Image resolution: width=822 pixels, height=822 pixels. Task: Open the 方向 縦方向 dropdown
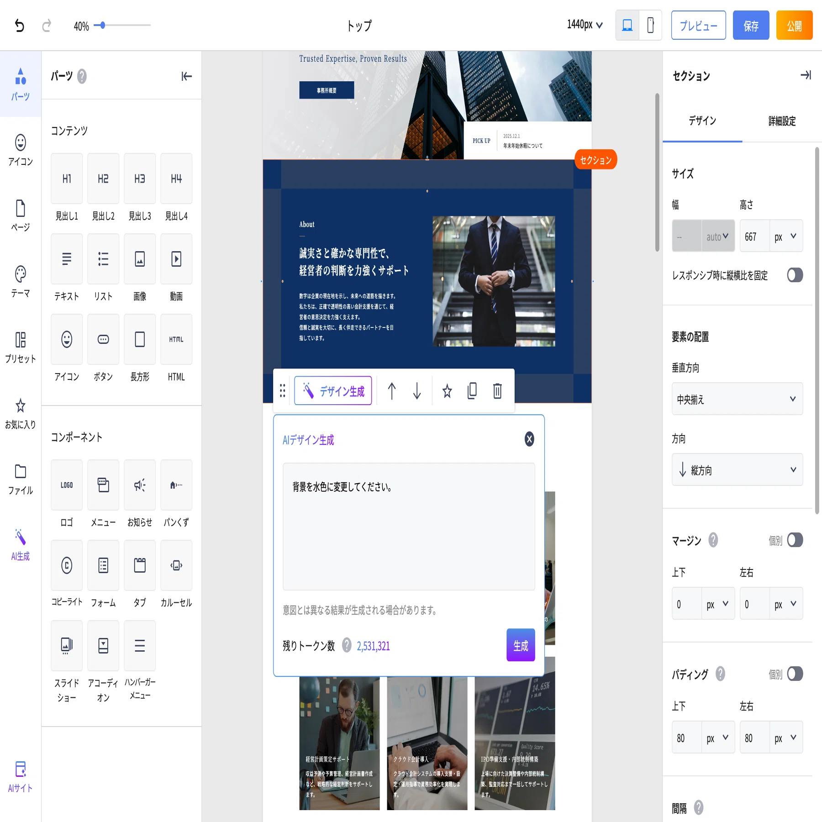[737, 470]
